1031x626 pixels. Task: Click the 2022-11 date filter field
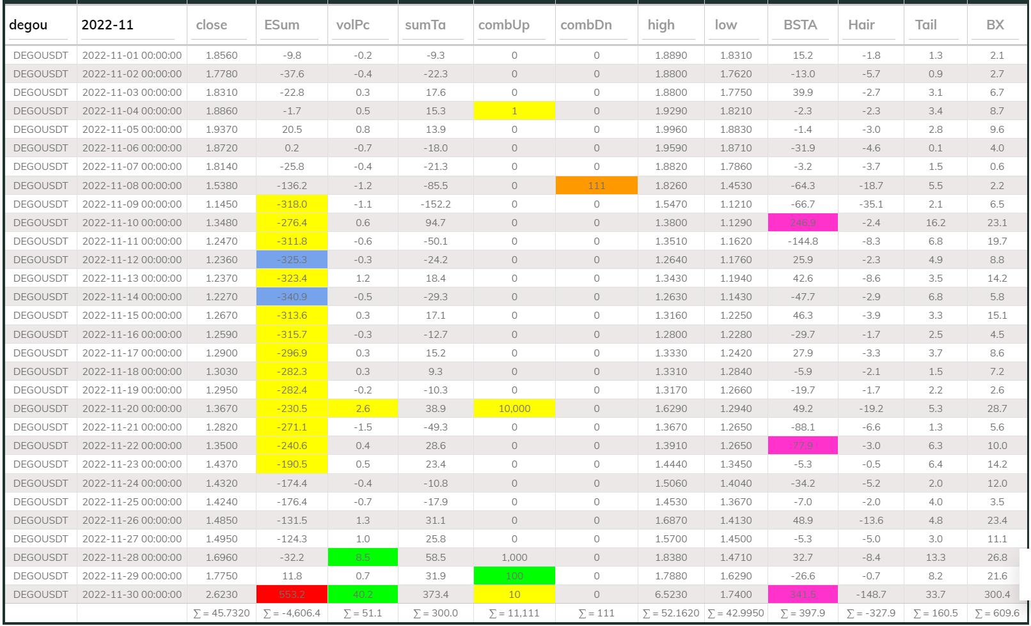tap(131, 25)
